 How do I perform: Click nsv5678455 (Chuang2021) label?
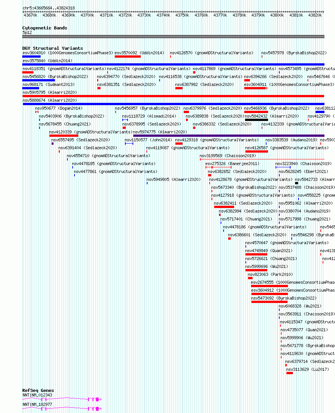point(65,124)
